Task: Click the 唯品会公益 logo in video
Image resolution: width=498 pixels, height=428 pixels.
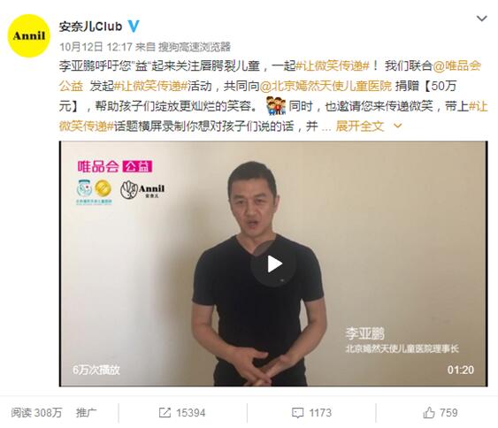Action: click(x=115, y=166)
